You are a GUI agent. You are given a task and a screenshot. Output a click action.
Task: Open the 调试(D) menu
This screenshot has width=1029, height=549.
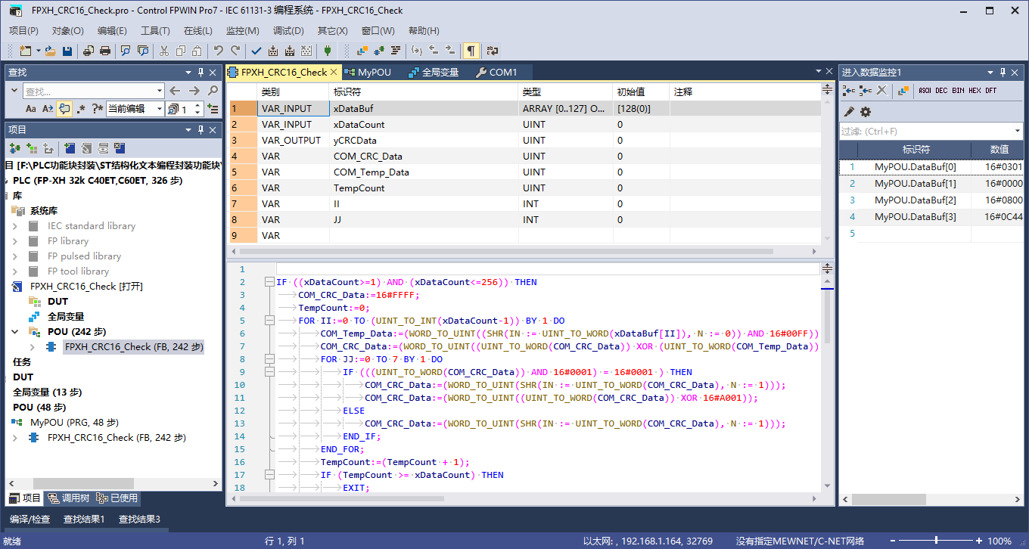[288, 31]
